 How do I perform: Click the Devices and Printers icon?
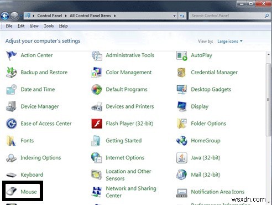[x=97, y=106]
